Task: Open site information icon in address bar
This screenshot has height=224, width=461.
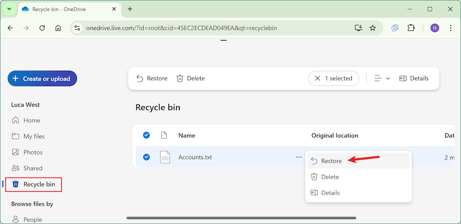Action: coord(77,28)
